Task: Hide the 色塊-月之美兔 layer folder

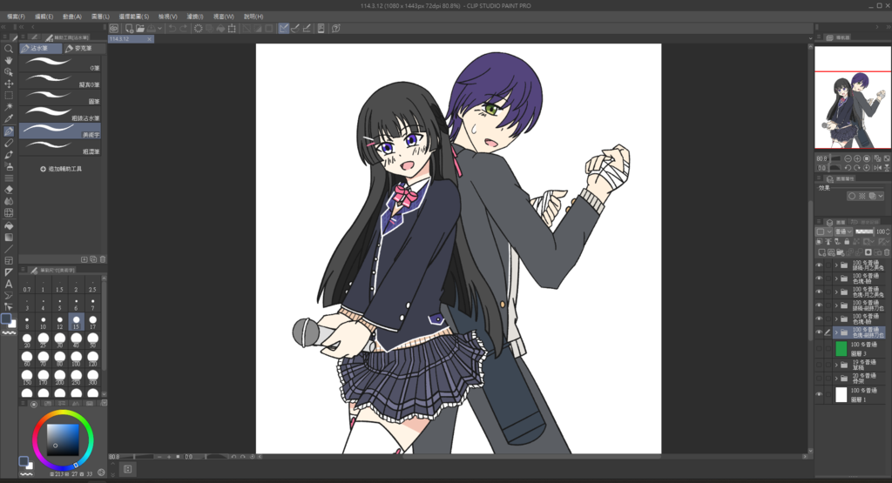Action: [819, 292]
